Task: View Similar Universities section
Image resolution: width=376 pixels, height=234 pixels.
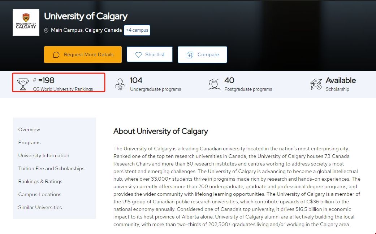Action: click(40, 207)
